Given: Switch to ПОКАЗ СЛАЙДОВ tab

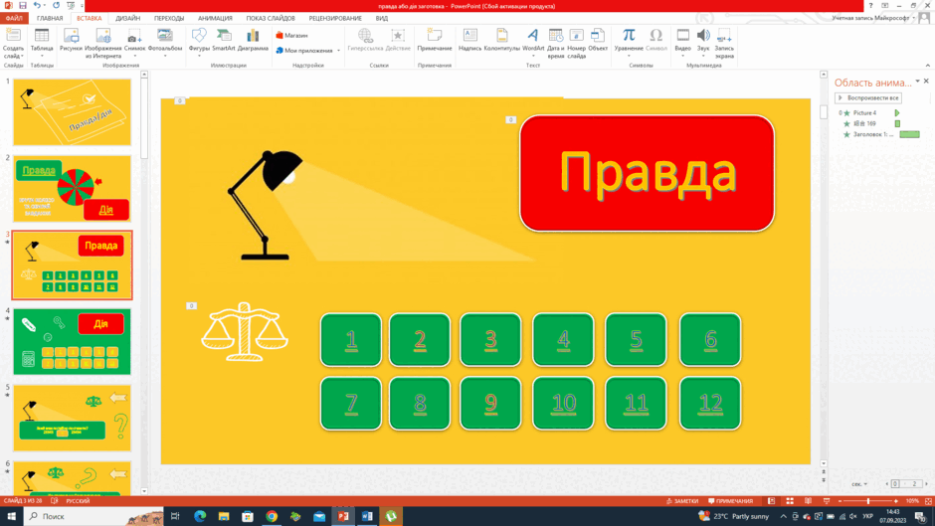Looking at the screenshot, I should point(271,19).
